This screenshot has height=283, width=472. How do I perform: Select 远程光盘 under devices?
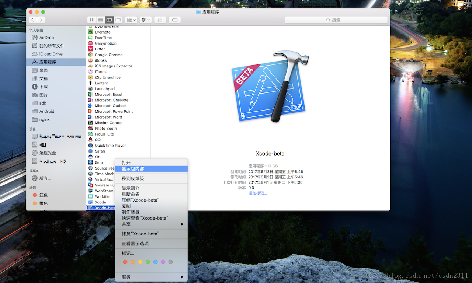(56, 153)
